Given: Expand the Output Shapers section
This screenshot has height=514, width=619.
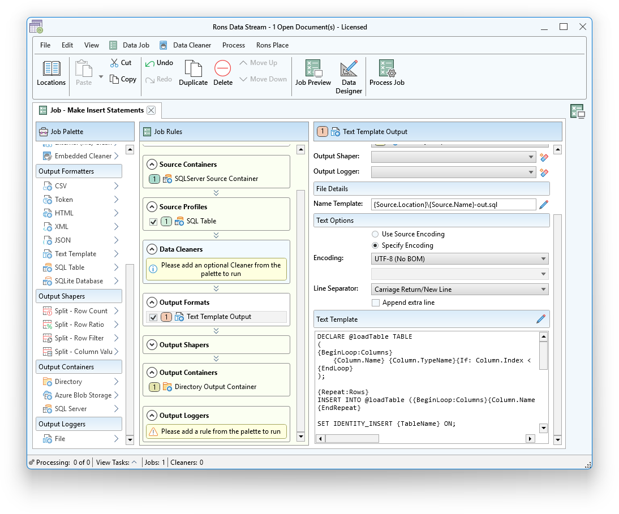Looking at the screenshot, I should pos(152,345).
